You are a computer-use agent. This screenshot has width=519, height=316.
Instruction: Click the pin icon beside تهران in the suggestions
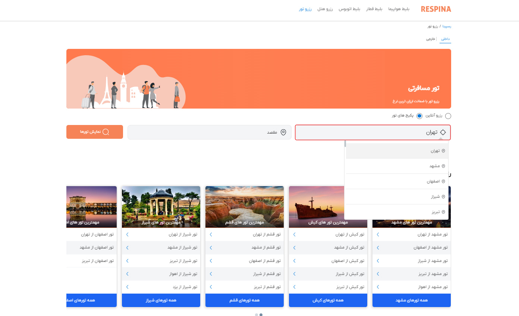(443, 150)
